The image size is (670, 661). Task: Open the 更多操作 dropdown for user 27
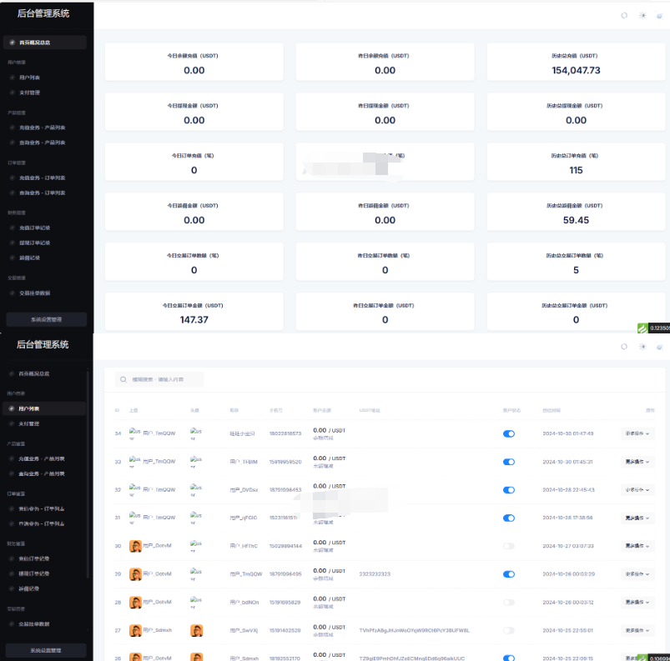point(637,631)
